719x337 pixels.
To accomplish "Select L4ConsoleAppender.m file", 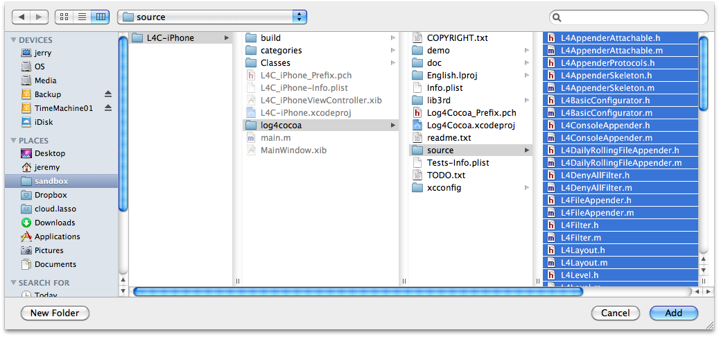I will click(x=621, y=138).
